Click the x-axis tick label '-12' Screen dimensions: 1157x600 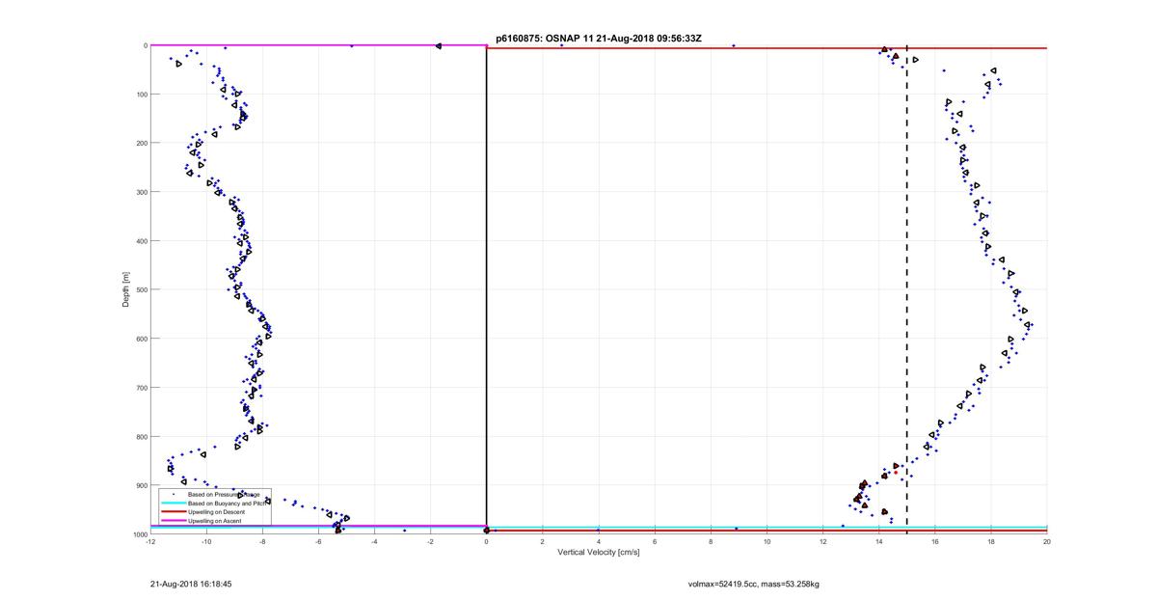(x=150, y=542)
